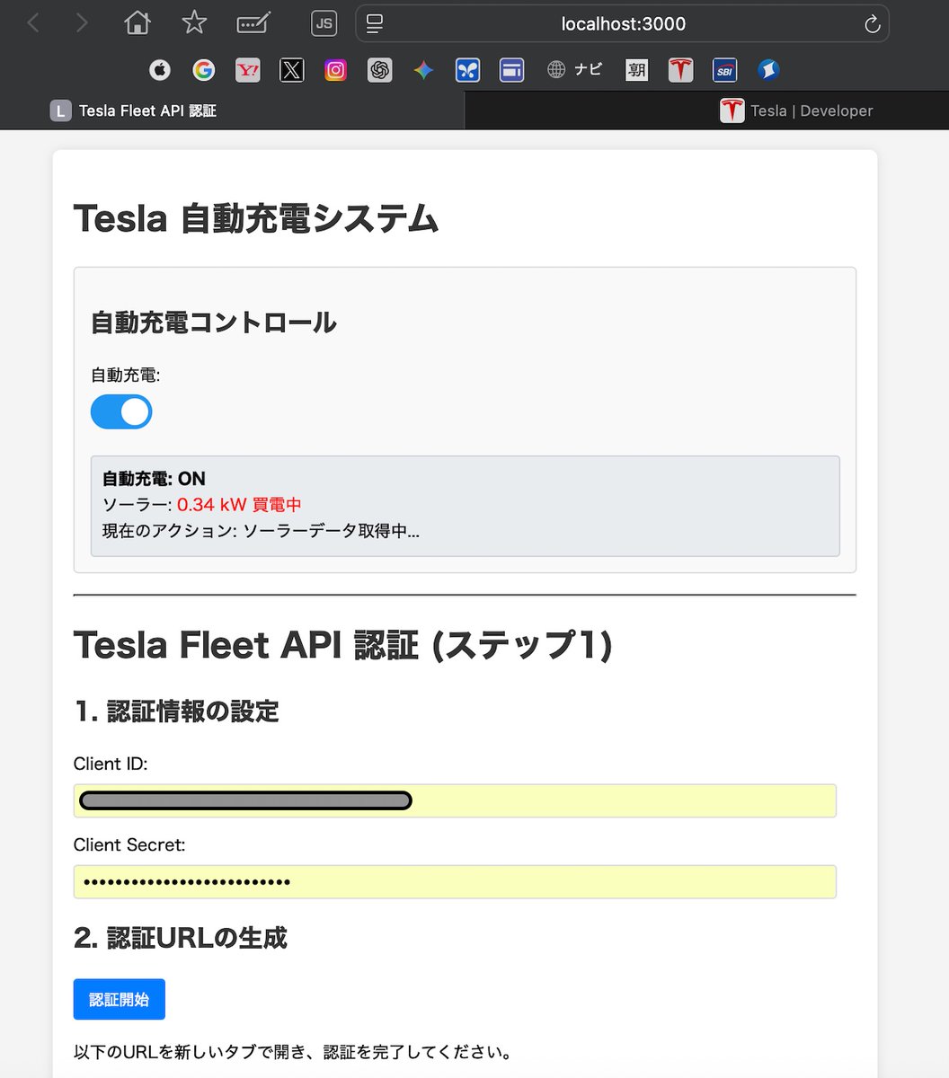Click the star bookmarks icon
Viewport: 949px width, 1078px height.
tap(194, 22)
